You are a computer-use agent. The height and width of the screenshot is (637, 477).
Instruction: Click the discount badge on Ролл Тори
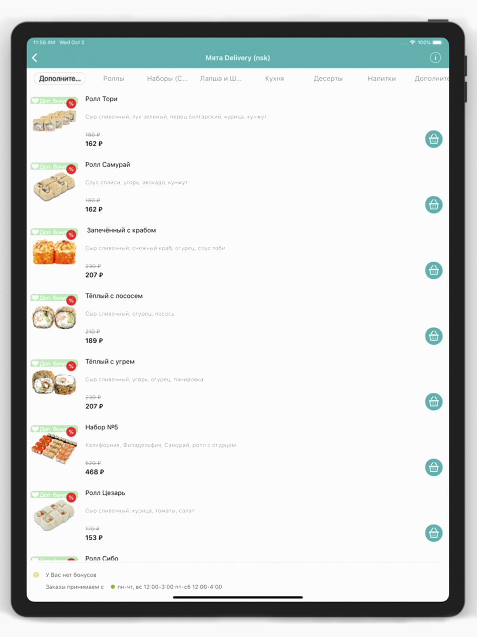pyautogui.click(x=71, y=103)
